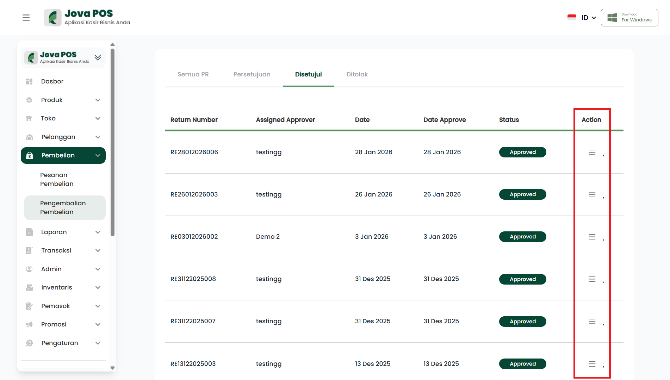
Task: Click the Jova POS logo in header
Action: [x=87, y=18]
